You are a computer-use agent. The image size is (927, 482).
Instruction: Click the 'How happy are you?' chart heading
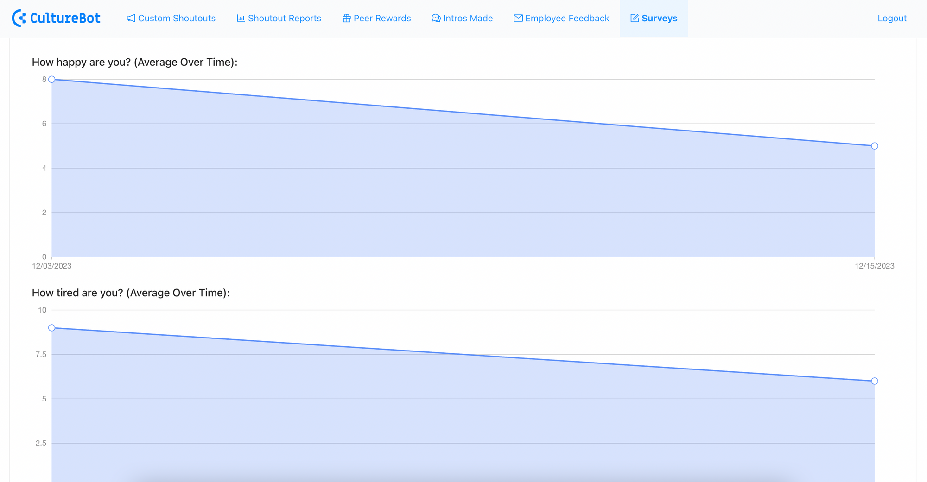click(x=134, y=62)
